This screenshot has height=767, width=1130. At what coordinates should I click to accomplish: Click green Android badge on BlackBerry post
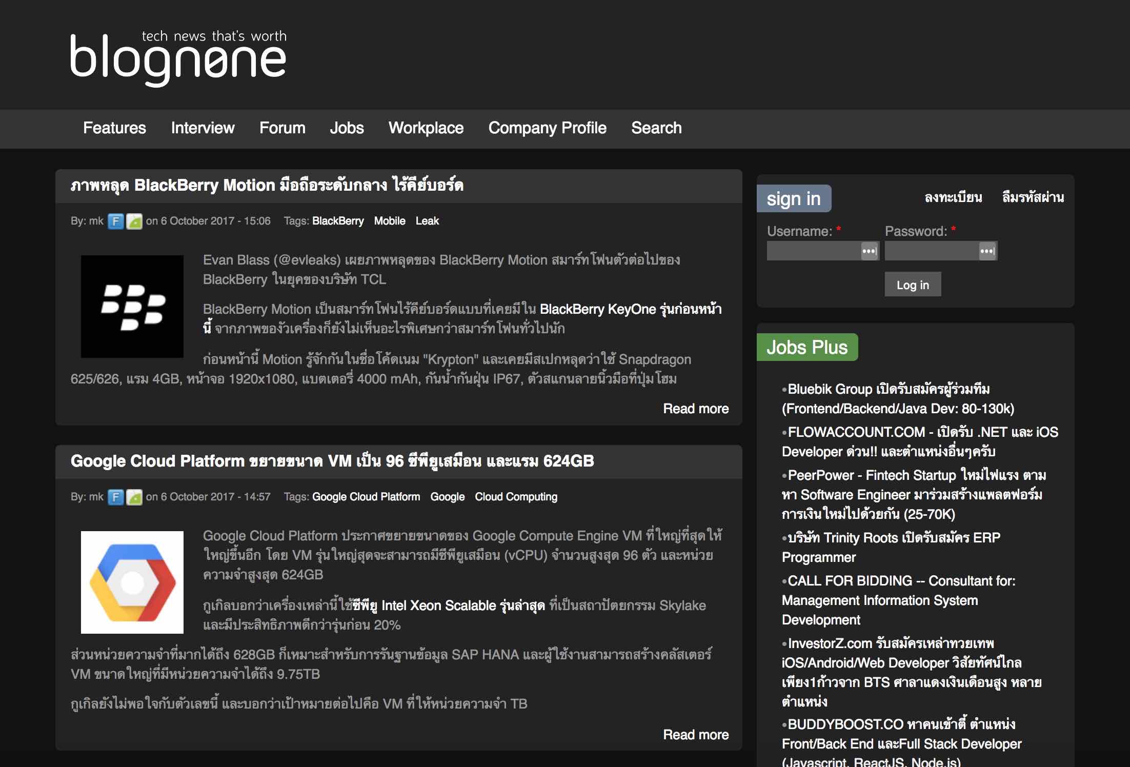click(x=134, y=221)
